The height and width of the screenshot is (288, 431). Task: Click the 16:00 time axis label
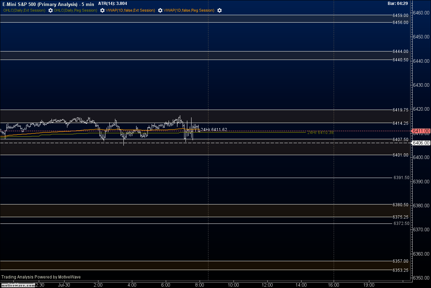tap(334, 285)
